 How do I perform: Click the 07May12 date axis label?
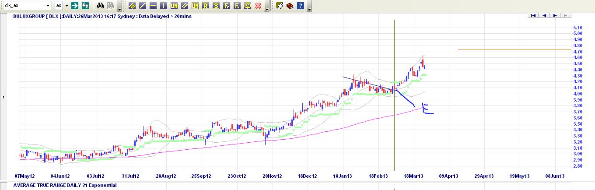[25, 176]
